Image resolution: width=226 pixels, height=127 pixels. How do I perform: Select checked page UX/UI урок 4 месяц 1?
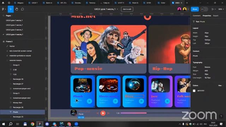14,35
